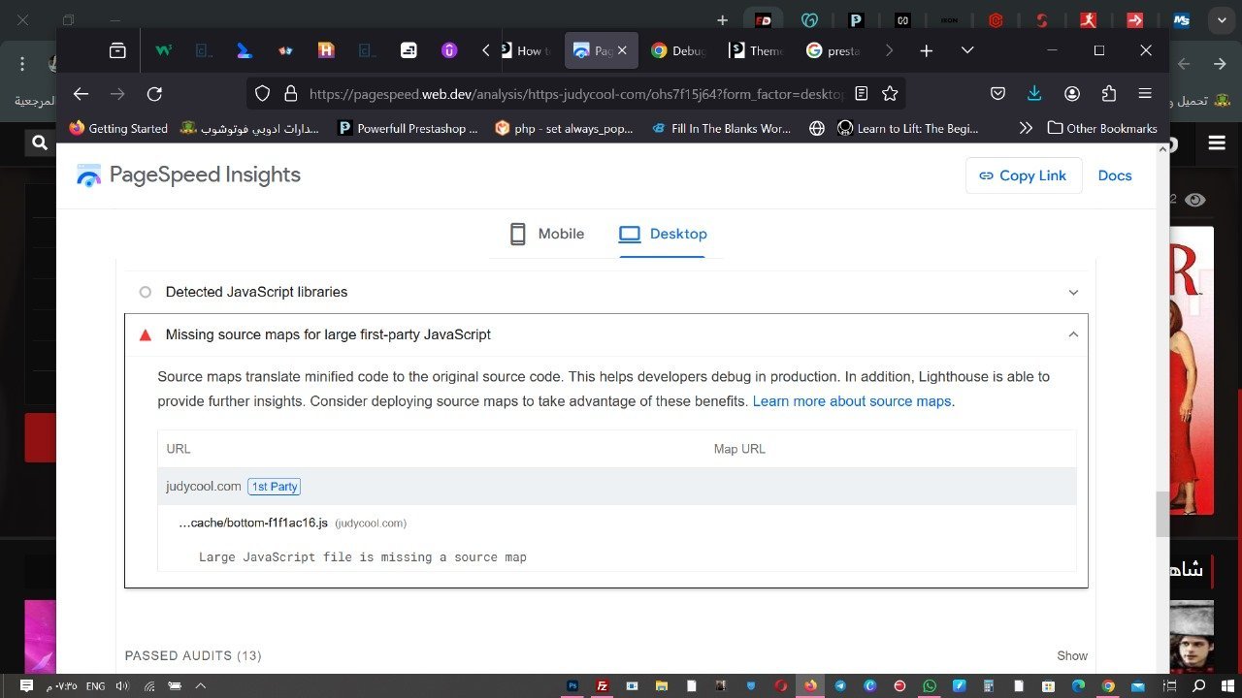
Task: Switch to the How t tab
Action: (x=525, y=50)
